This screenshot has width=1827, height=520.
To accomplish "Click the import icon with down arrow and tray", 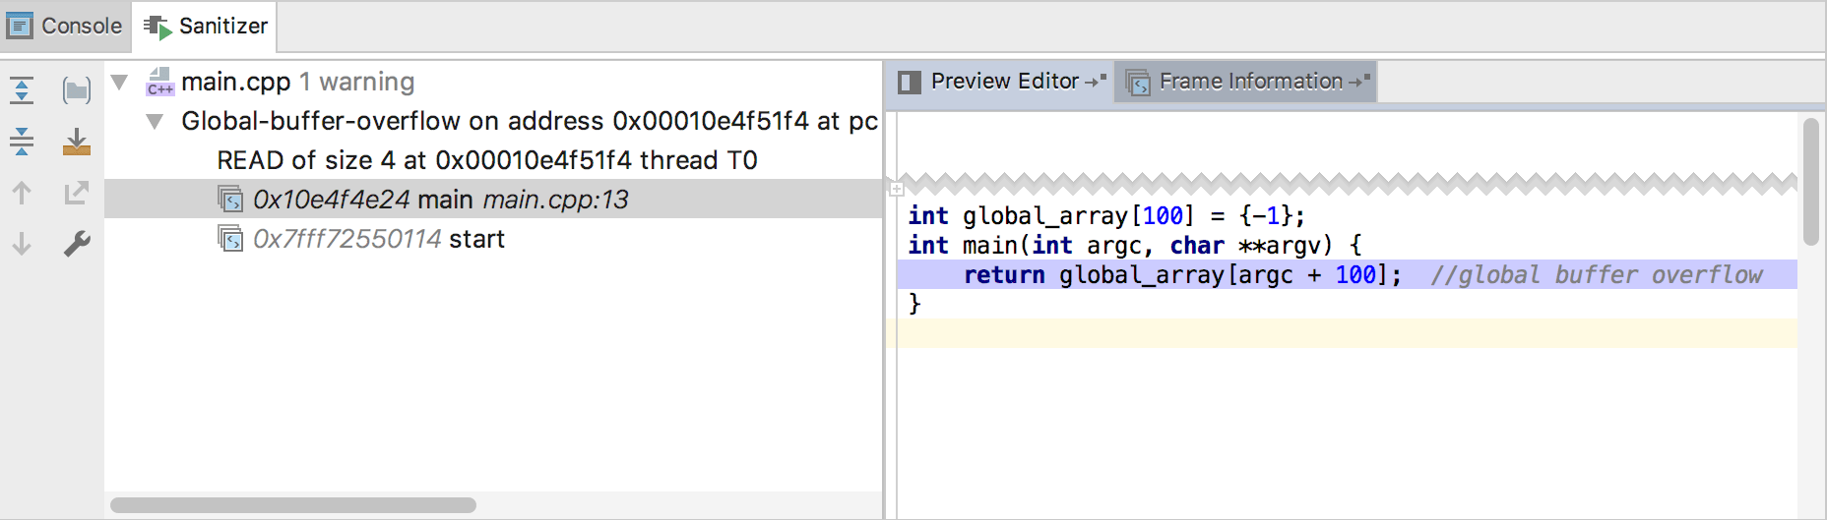I will pyautogui.click(x=76, y=142).
